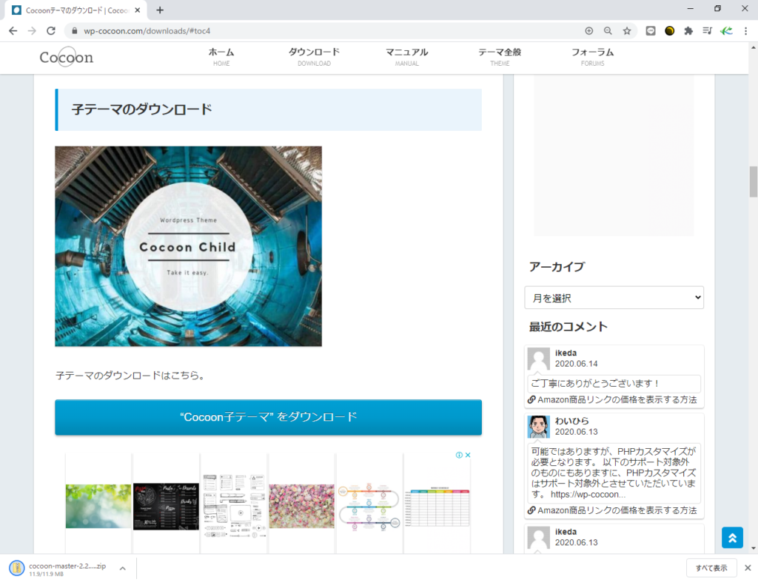Close the download bar
This screenshot has width=758, height=582.
point(748,568)
